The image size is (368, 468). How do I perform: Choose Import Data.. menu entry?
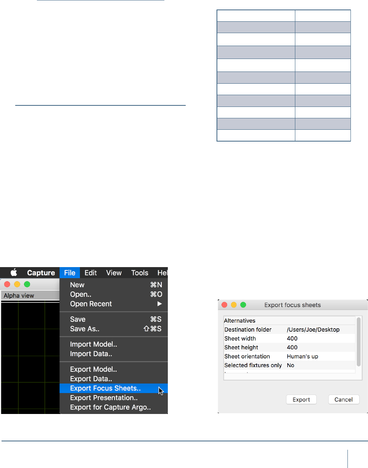(x=114, y=354)
